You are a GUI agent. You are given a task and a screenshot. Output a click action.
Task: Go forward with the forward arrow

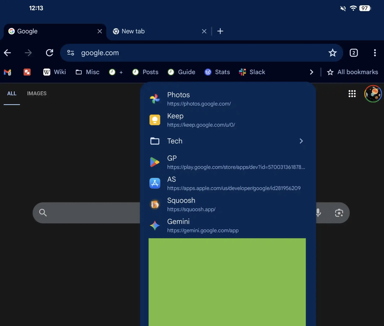click(x=28, y=53)
